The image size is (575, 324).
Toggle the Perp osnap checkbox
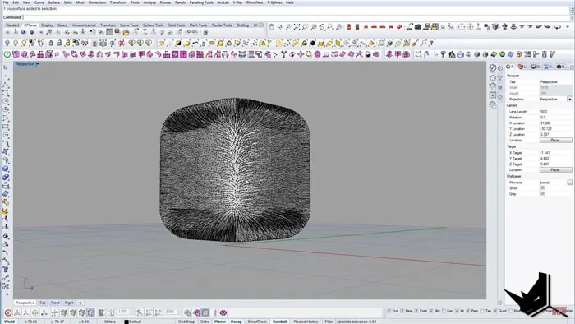coord(468,311)
